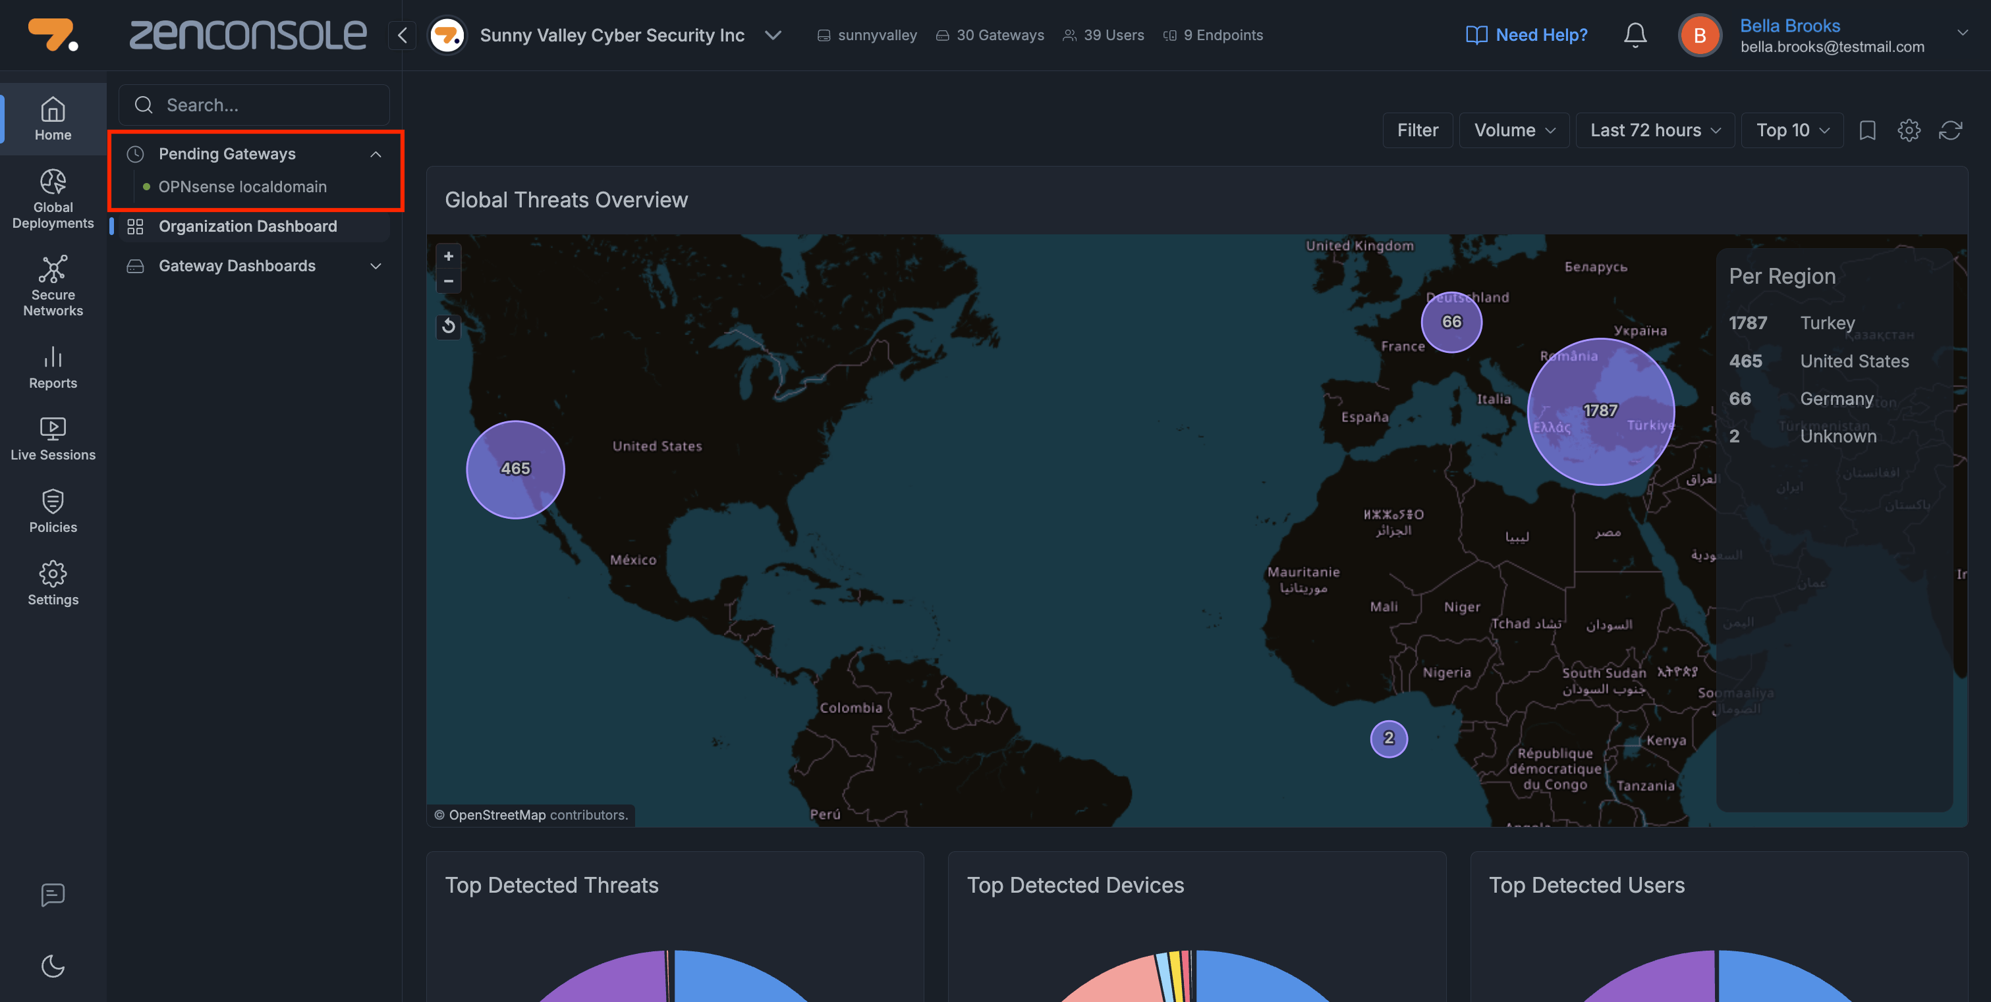
Task: Expand Gateway Dashboards section
Action: tap(376, 266)
